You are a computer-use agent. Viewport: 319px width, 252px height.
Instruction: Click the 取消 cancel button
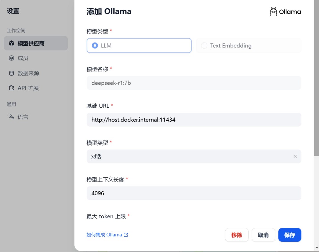point(263,235)
